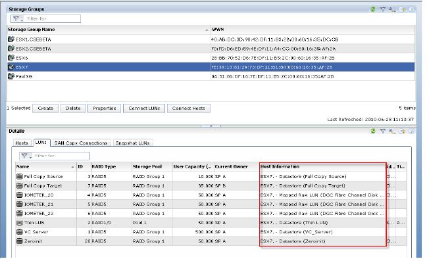The image size is (429, 261).
Task: Switch to the Hosts tab
Action: (x=22, y=143)
